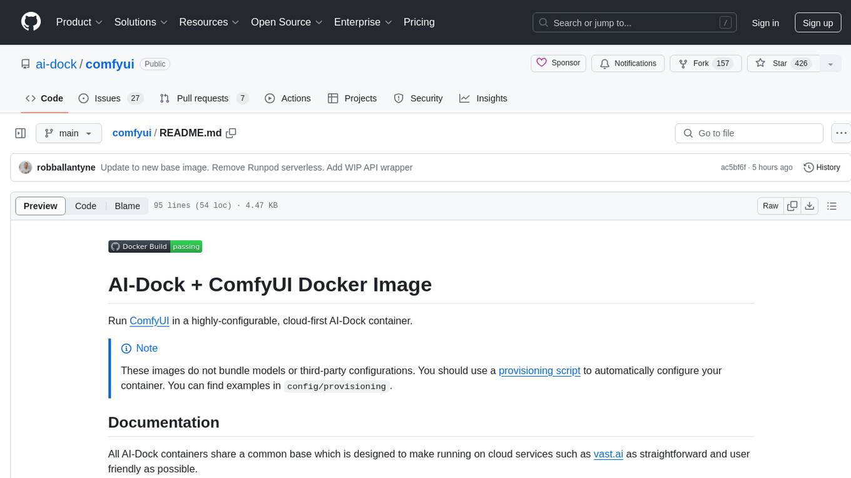
Task: Click the Sign up button
Action: 818,23
